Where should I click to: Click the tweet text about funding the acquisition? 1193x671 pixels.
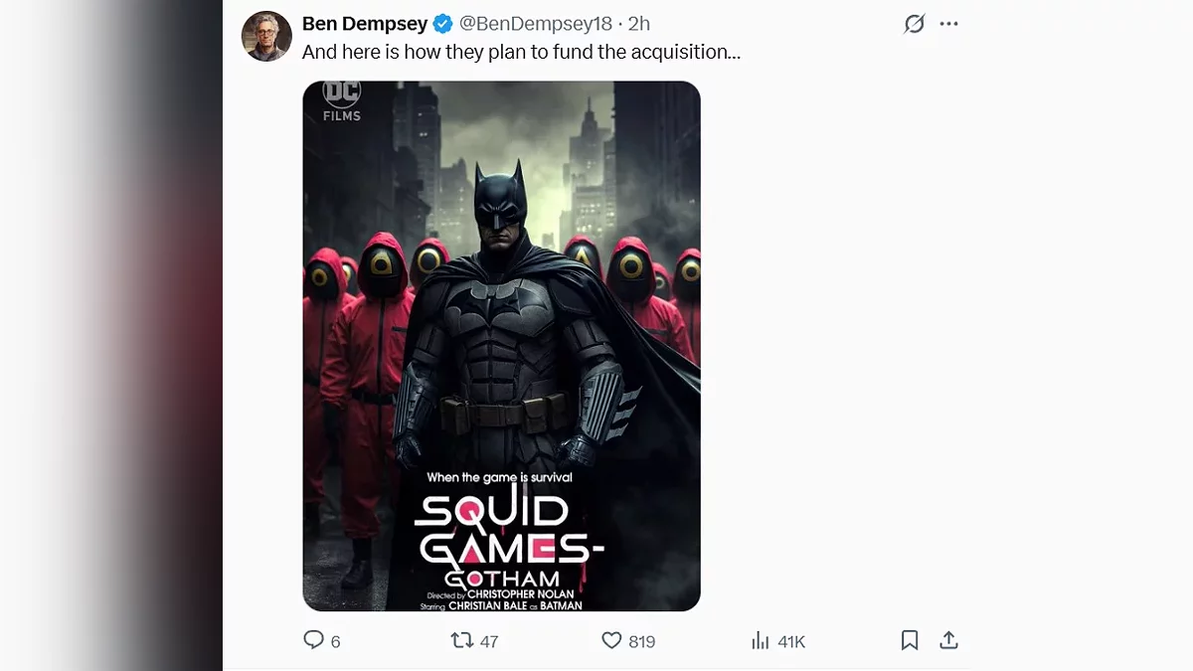click(x=521, y=53)
